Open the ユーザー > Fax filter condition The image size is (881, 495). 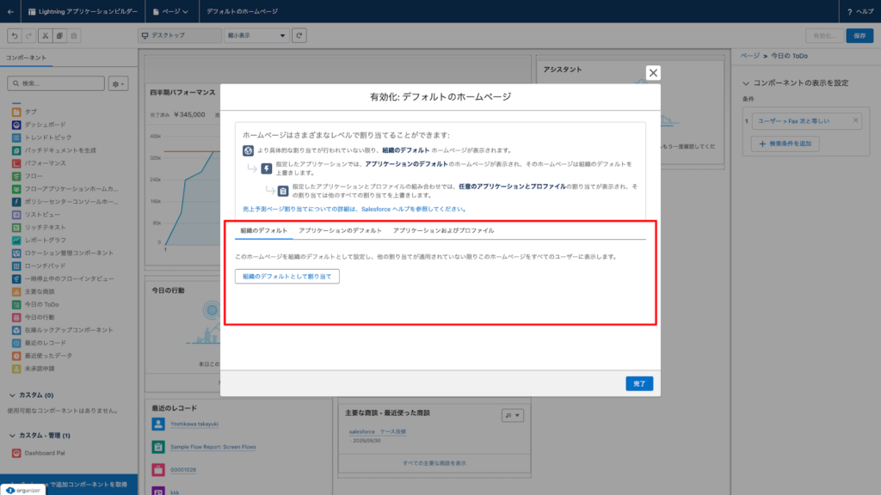click(793, 120)
